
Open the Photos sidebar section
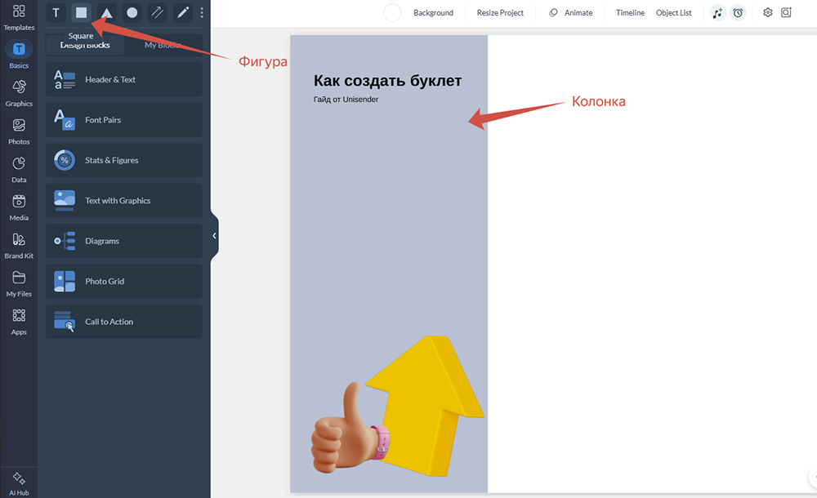pos(19,131)
